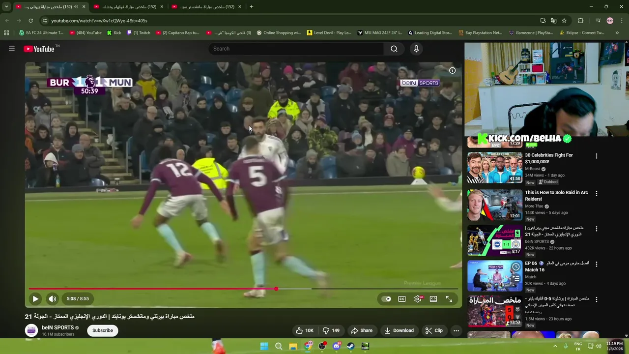Create a Clip of the video

coord(434,330)
